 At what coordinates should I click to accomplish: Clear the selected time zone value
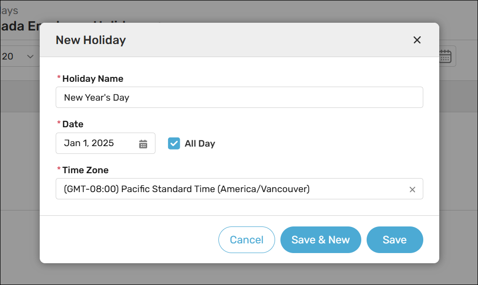pyautogui.click(x=413, y=190)
